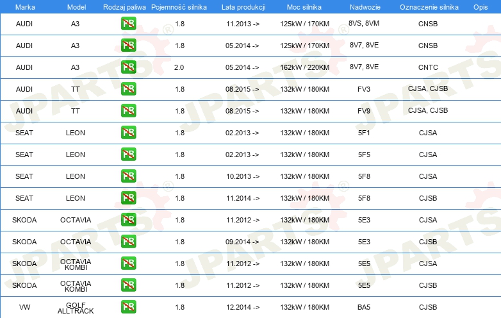Select the 8VS, 8VM body code cell
The width and height of the screenshot is (501, 318).
coord(364,23)
